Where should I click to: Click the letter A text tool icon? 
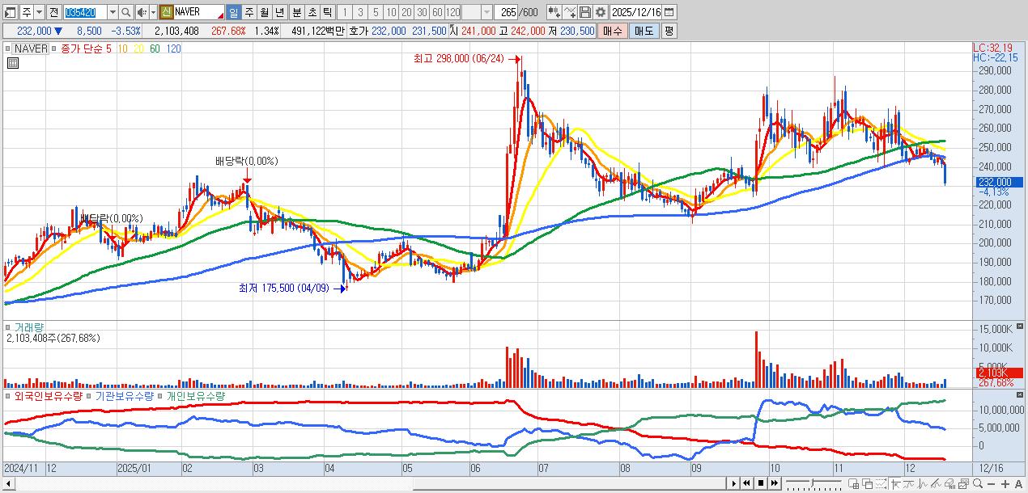pos(1018,484)
